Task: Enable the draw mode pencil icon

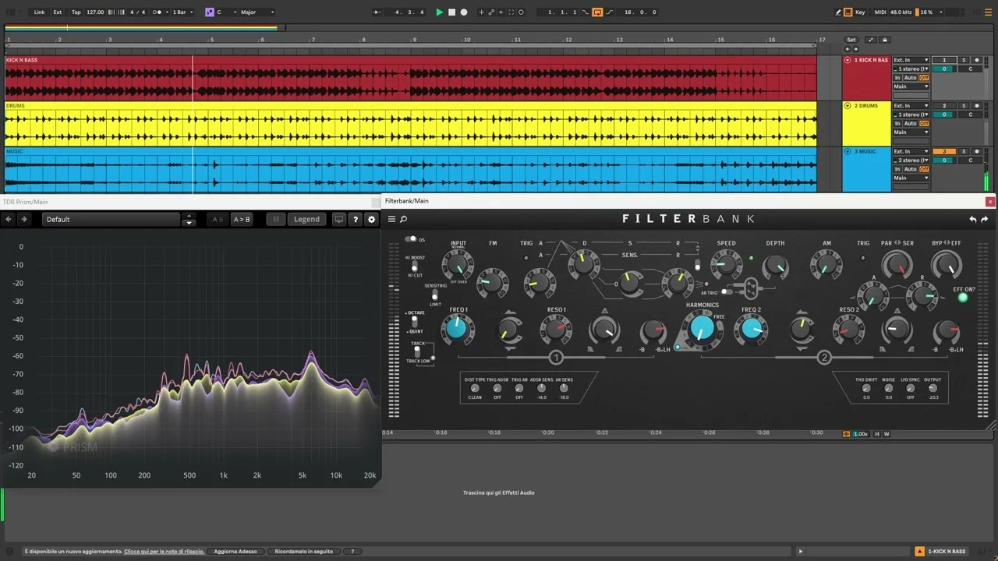Action: click(x=839, y=12)
